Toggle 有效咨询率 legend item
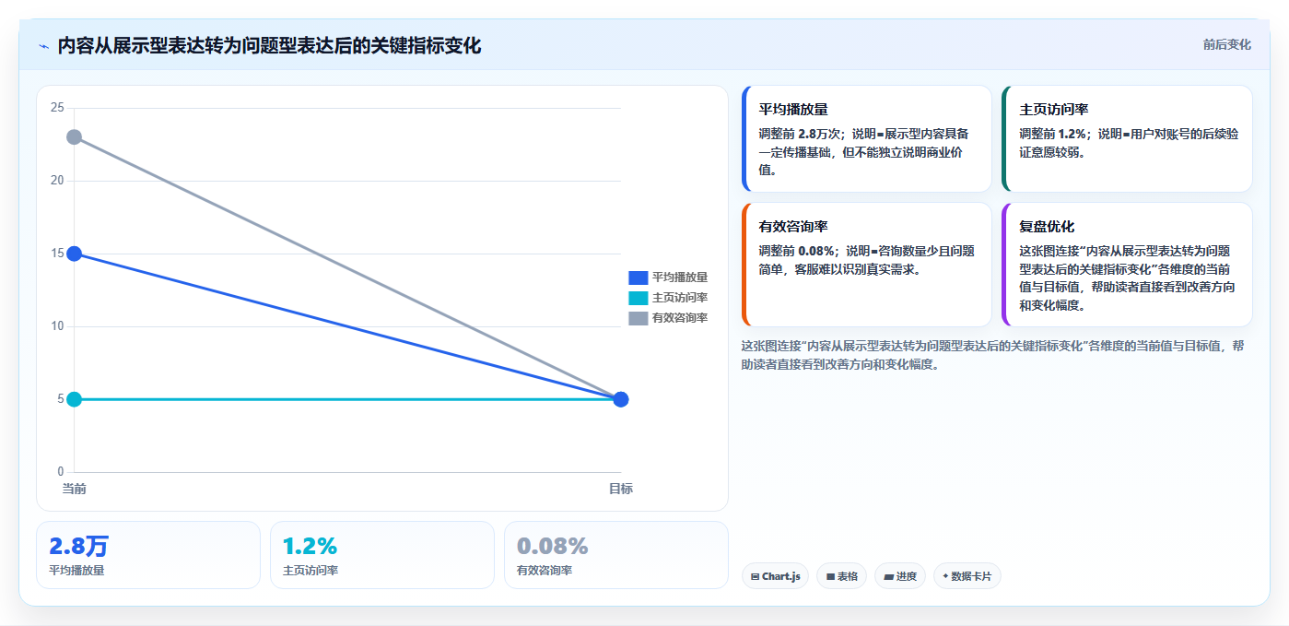Screen dimensions: 1289x626 (668, 318)
